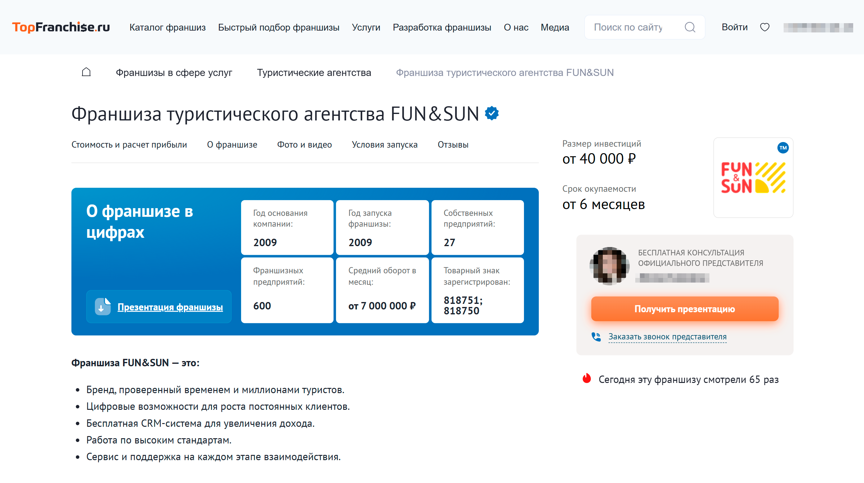Screen dimensions: 864x483
Task: Open favorites via the heart icon
Action: pos(764,27)
